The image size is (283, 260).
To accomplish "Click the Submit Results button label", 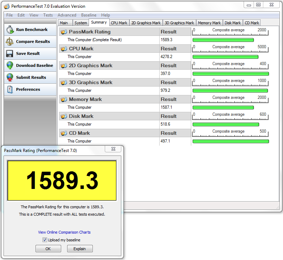I will point(31,77).
